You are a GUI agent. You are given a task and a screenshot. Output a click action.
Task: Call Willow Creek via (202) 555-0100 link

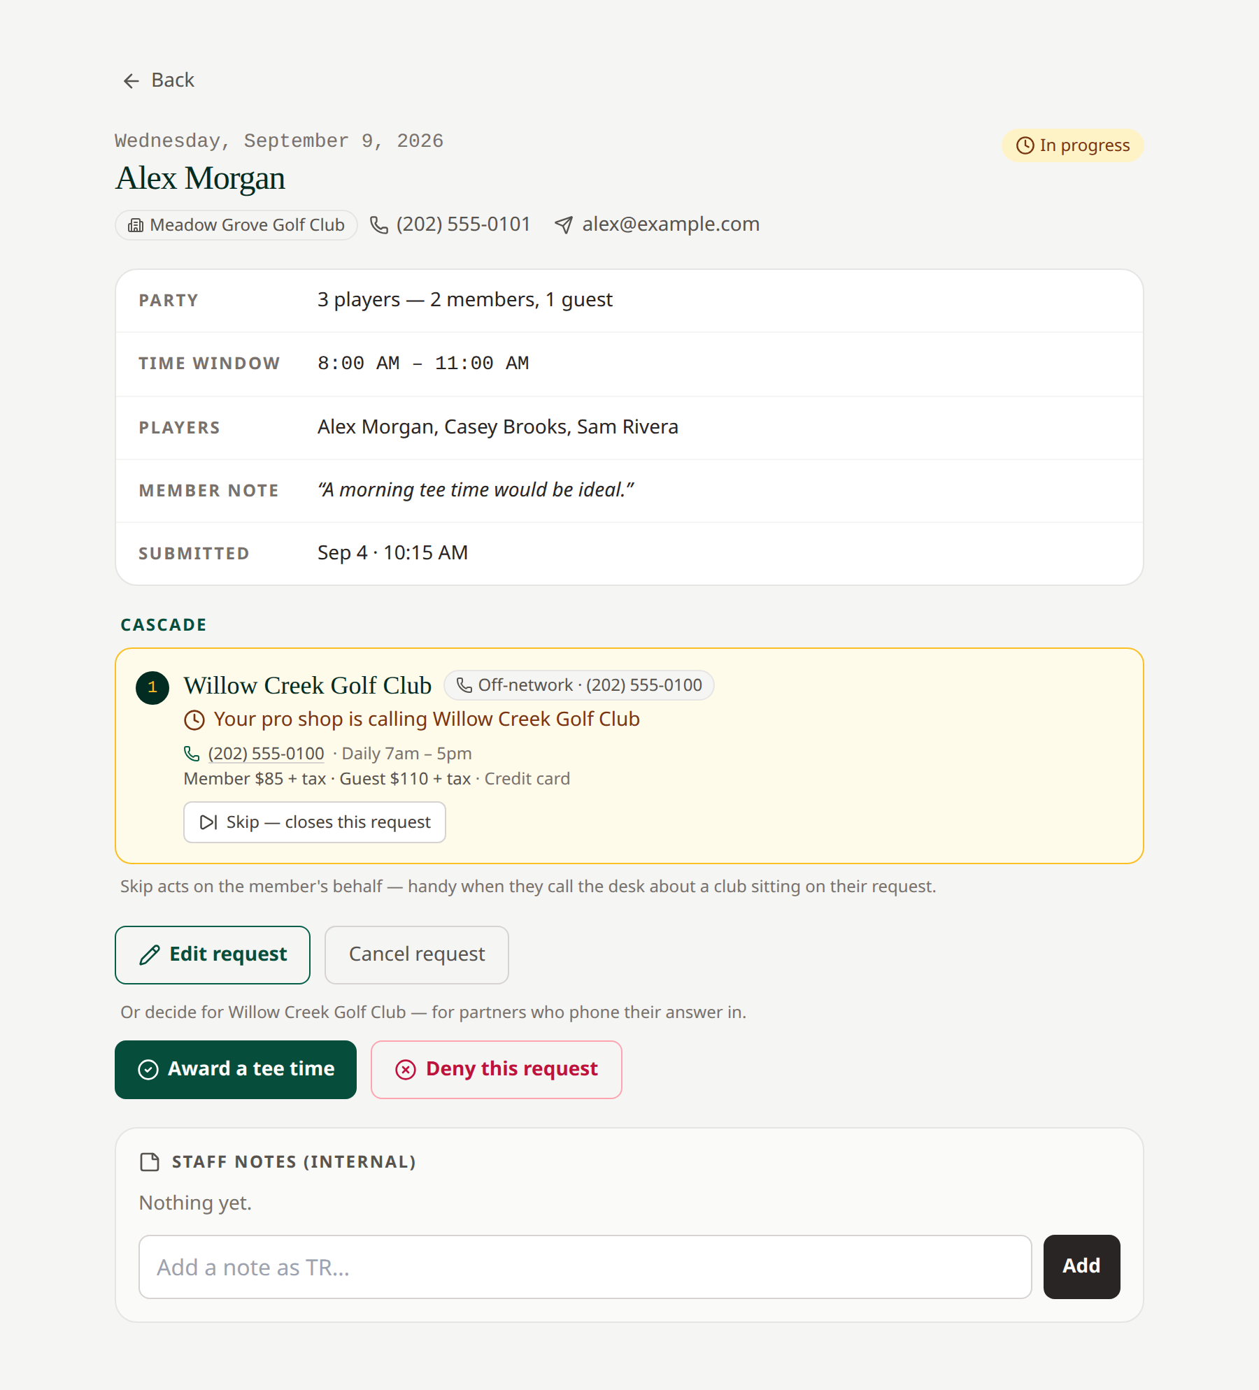point(266,754)
